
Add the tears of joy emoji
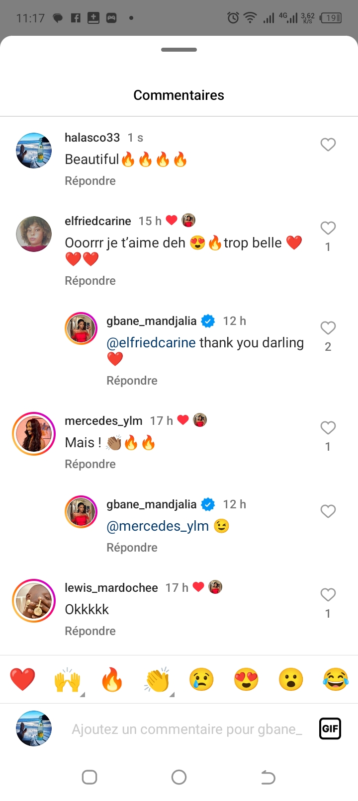click(x=336, y=679)
